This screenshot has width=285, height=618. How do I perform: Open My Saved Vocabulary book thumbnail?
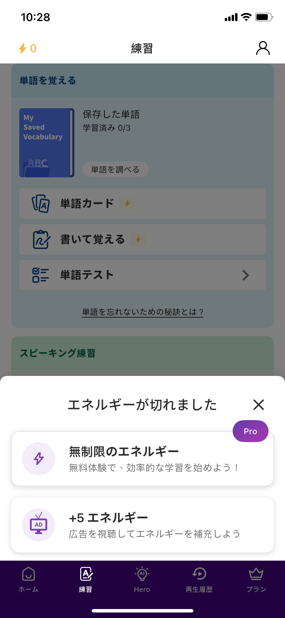[46, 143]
